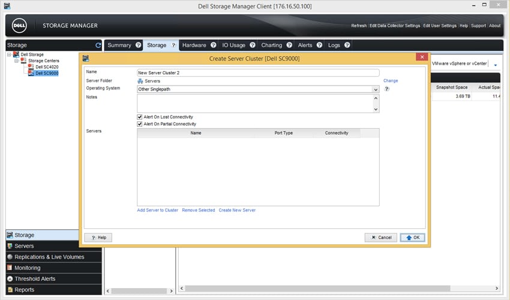Click the OK button
This screenshot has height=300, width=510.
pyautogui.click(x=412, y=237)
